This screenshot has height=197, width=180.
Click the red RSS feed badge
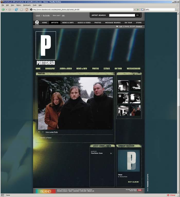coord(140,190)
